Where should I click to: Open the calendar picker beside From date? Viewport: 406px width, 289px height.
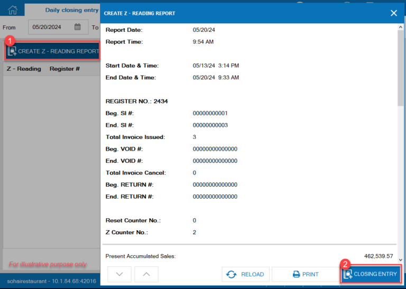coord(78,27)
